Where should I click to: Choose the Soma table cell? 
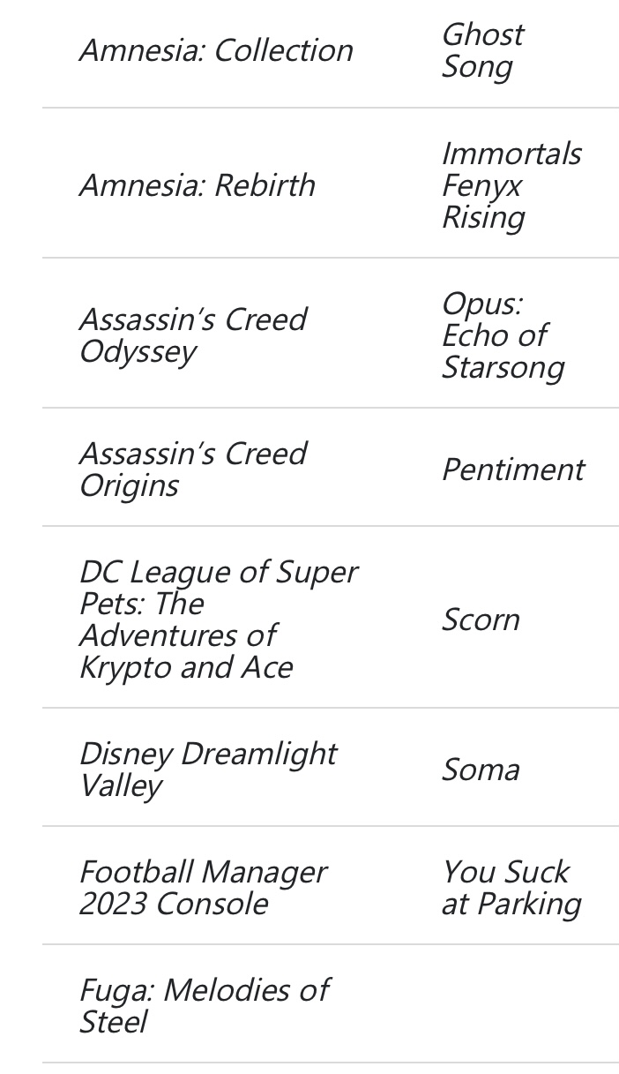[x=481, y=770]
